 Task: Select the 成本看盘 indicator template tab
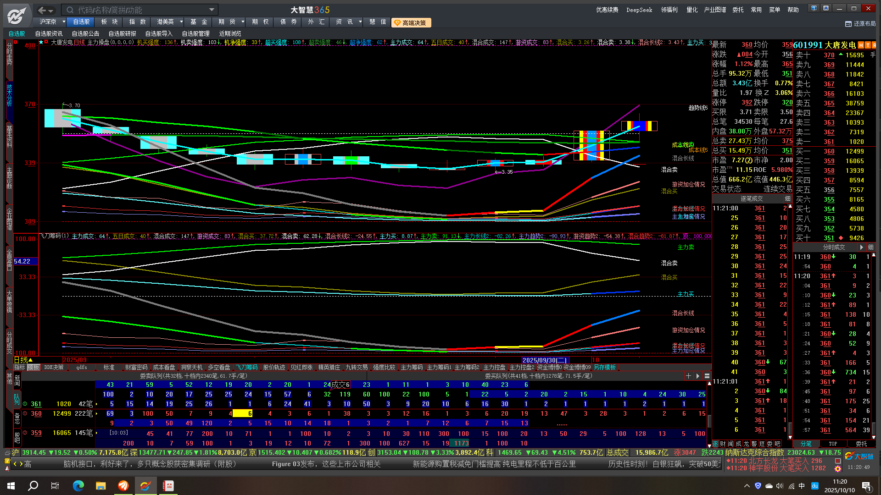click(x=164, y=368)
